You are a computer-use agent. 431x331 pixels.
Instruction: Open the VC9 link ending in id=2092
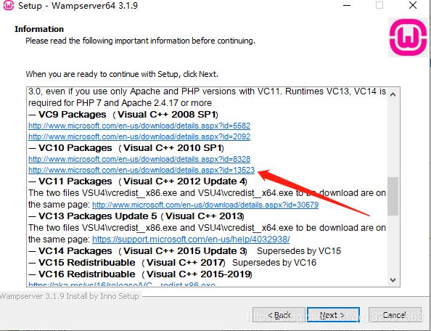(139, 136)
